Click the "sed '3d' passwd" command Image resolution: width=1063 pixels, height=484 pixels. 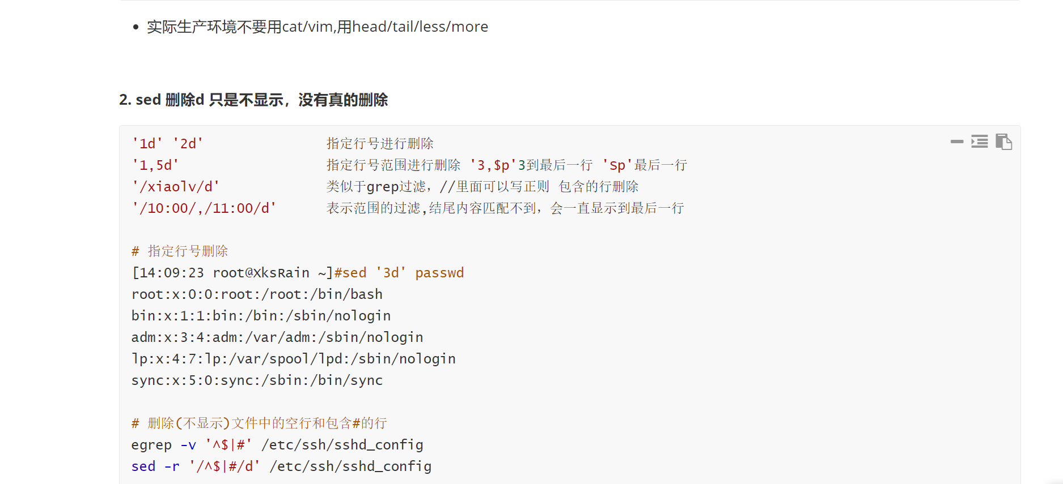coord(399,273)
